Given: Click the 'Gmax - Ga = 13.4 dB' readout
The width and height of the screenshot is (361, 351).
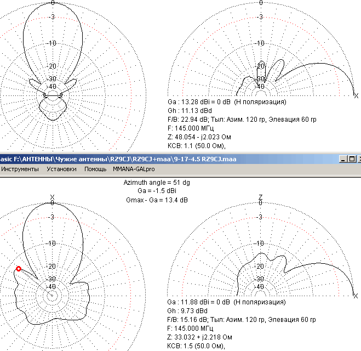Looking at the screenshot, I should [x=157, y=200].
